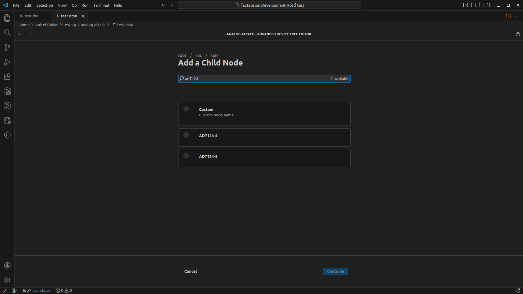Open the Terminal menu

click(101, 5)
